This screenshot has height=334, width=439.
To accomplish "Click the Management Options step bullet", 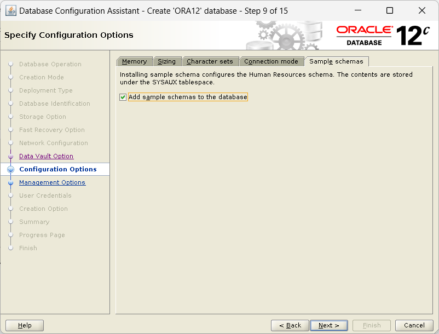I will 10,183.
